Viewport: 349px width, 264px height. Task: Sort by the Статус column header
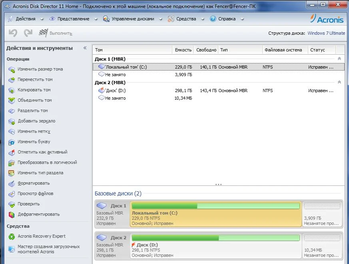tap(322, 50)
